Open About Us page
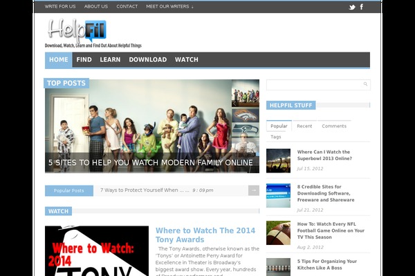Image resolution: width=415 pixels, height=276 pixels. coord(96,6)
